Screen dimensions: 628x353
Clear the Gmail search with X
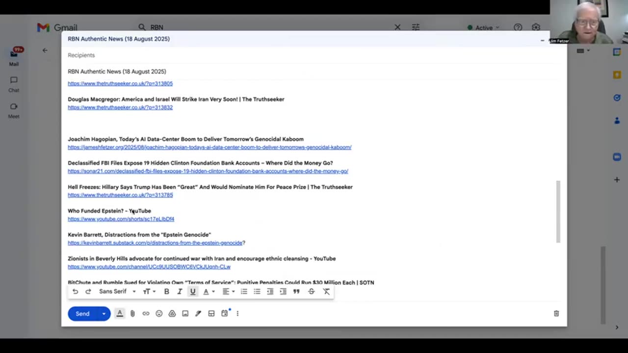[397, 27]
